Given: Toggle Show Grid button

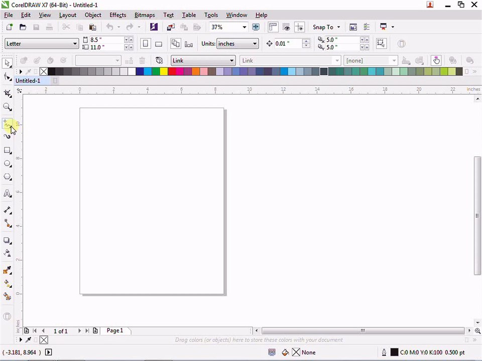Looking at the screenshot, I should tap(286, 27).
